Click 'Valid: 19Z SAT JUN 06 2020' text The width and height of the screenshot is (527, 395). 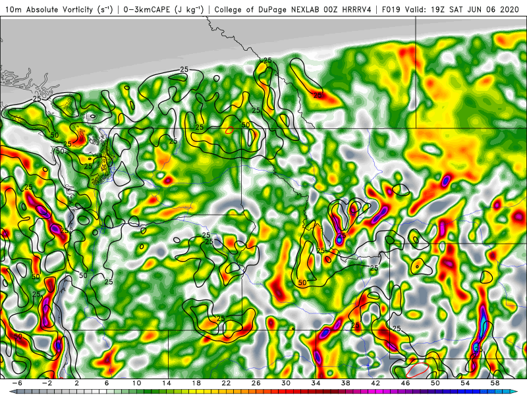click(462, 9)
